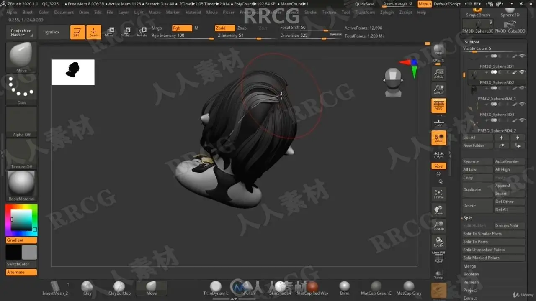
Task: Open the Stroke menu
Action: 310,12
